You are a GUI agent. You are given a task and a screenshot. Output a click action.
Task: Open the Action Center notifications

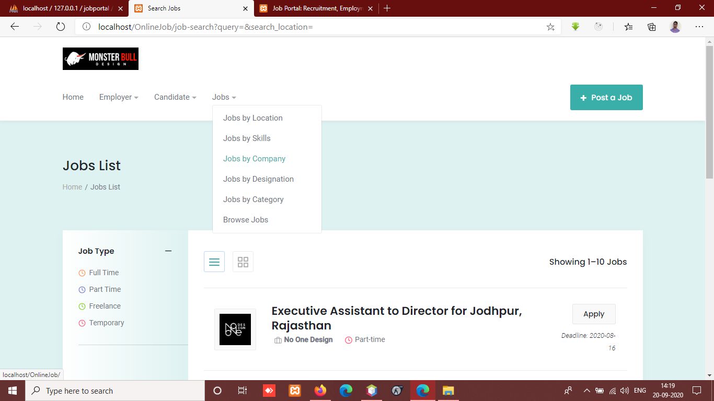click(697, 391)
